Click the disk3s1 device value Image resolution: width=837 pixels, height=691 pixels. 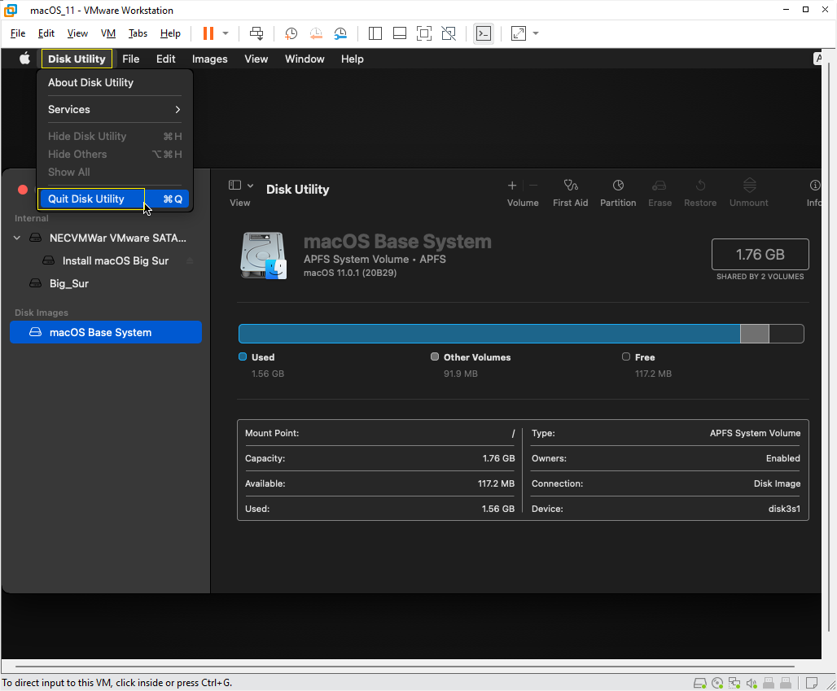(x=784, y=509)
